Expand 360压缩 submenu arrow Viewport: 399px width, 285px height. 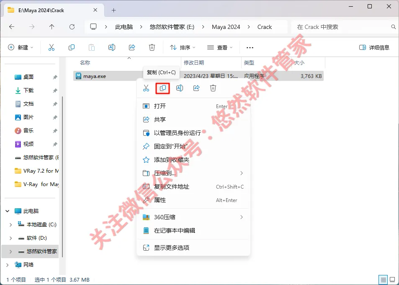tap(242, 217)
